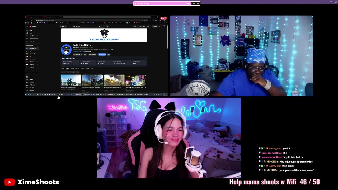The height and width of the screenshot is (190, 338).
Task: Click the Code Blue Cam banner image
Action: click(104, 35)
